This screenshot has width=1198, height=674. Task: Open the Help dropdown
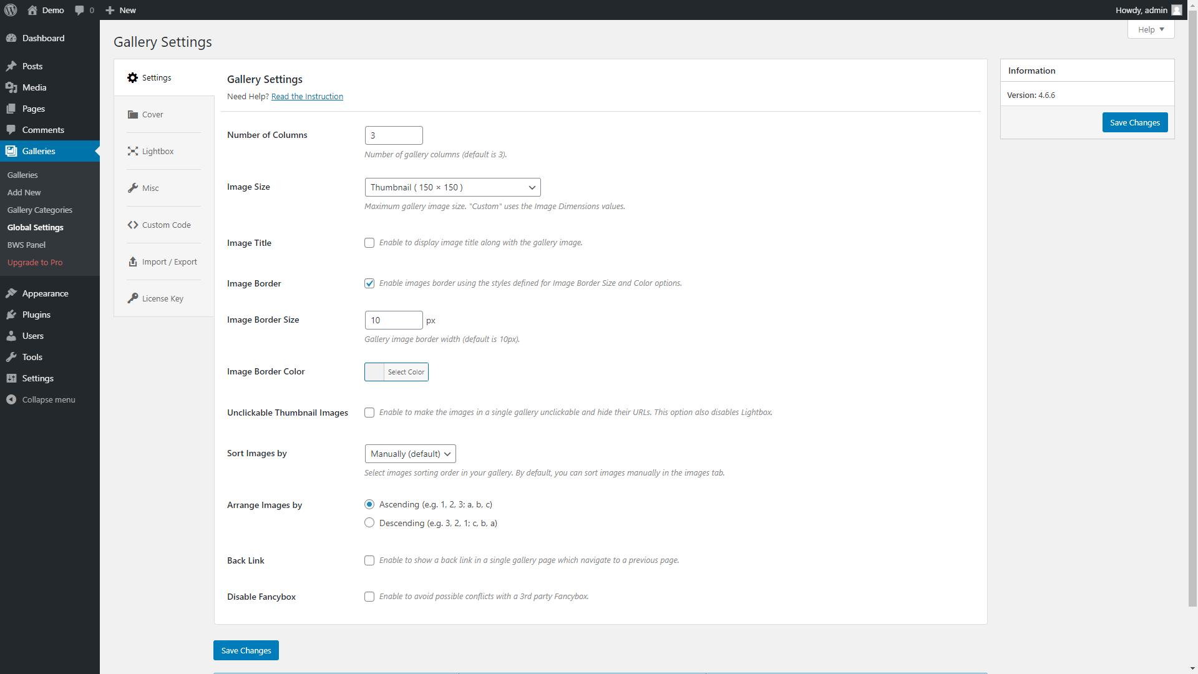(1150, 29)
